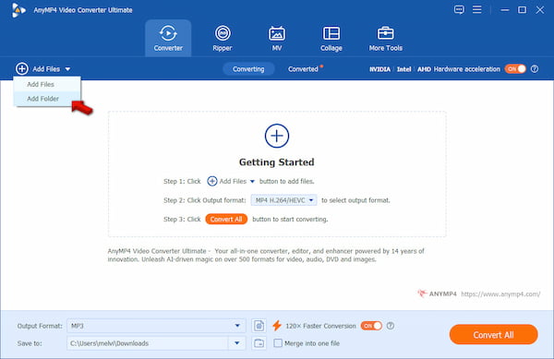Expand the Save to path dropdown
The image size is (554, 359).
tap(156, 343)
